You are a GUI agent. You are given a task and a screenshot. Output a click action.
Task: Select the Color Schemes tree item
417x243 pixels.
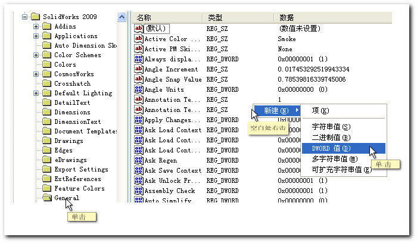pyautogui.click(x=77, y=55)
